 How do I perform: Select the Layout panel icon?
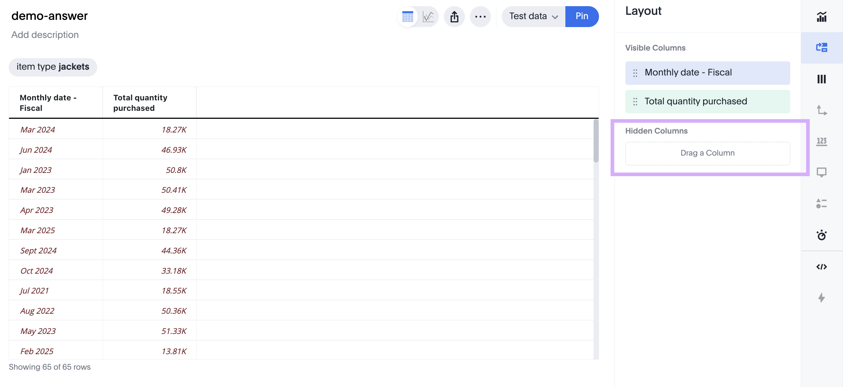(x=821, y=48)
